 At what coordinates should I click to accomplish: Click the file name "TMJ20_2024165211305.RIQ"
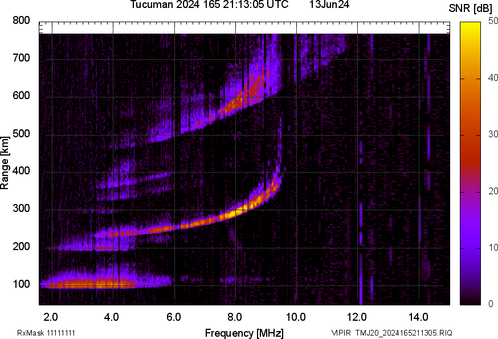(403, 333)
